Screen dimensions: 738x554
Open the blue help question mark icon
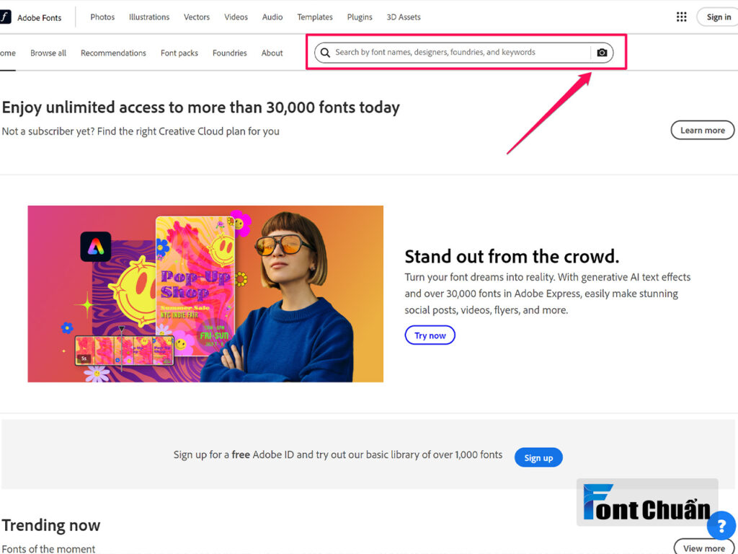[x=721, y=526]
